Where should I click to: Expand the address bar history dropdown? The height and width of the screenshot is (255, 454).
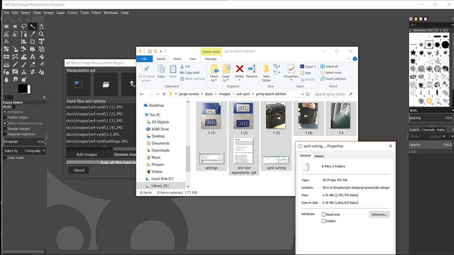click(303, 94)
